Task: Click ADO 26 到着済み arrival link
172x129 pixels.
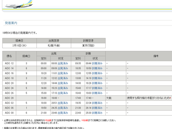Action: [97, 93]
